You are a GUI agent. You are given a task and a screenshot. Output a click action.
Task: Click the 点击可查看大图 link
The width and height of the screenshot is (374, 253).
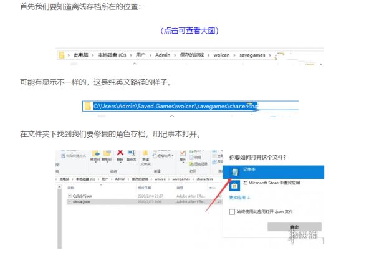189,31
